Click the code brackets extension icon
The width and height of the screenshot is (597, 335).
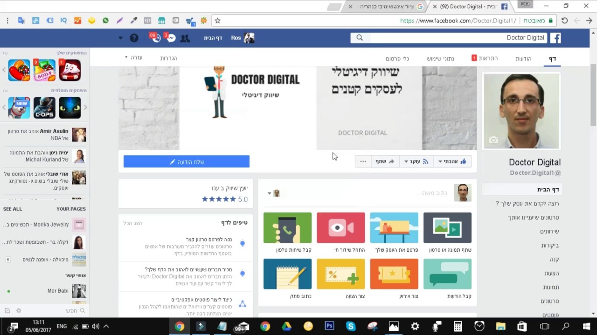coord(148,20)
